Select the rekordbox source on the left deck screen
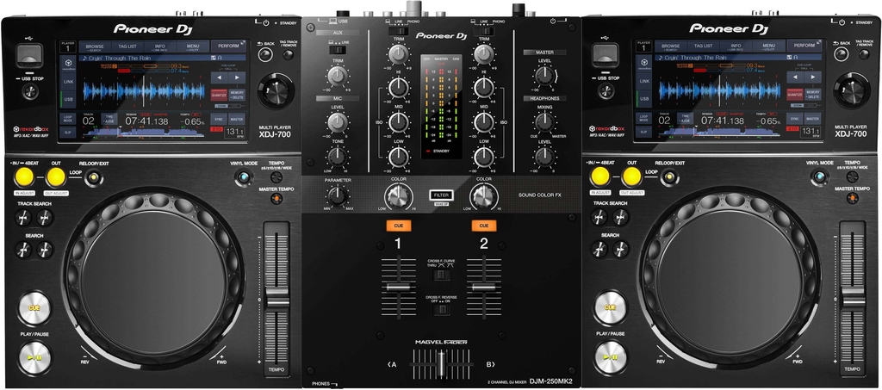The width and height of the screenshot is (882, 390). click(67, 64)
